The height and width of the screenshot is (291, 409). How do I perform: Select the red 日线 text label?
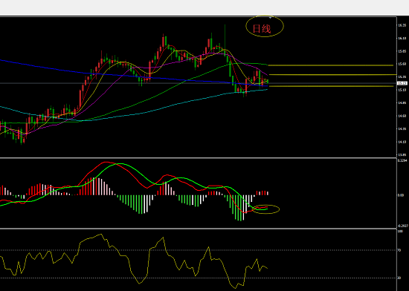pos(262,29)
